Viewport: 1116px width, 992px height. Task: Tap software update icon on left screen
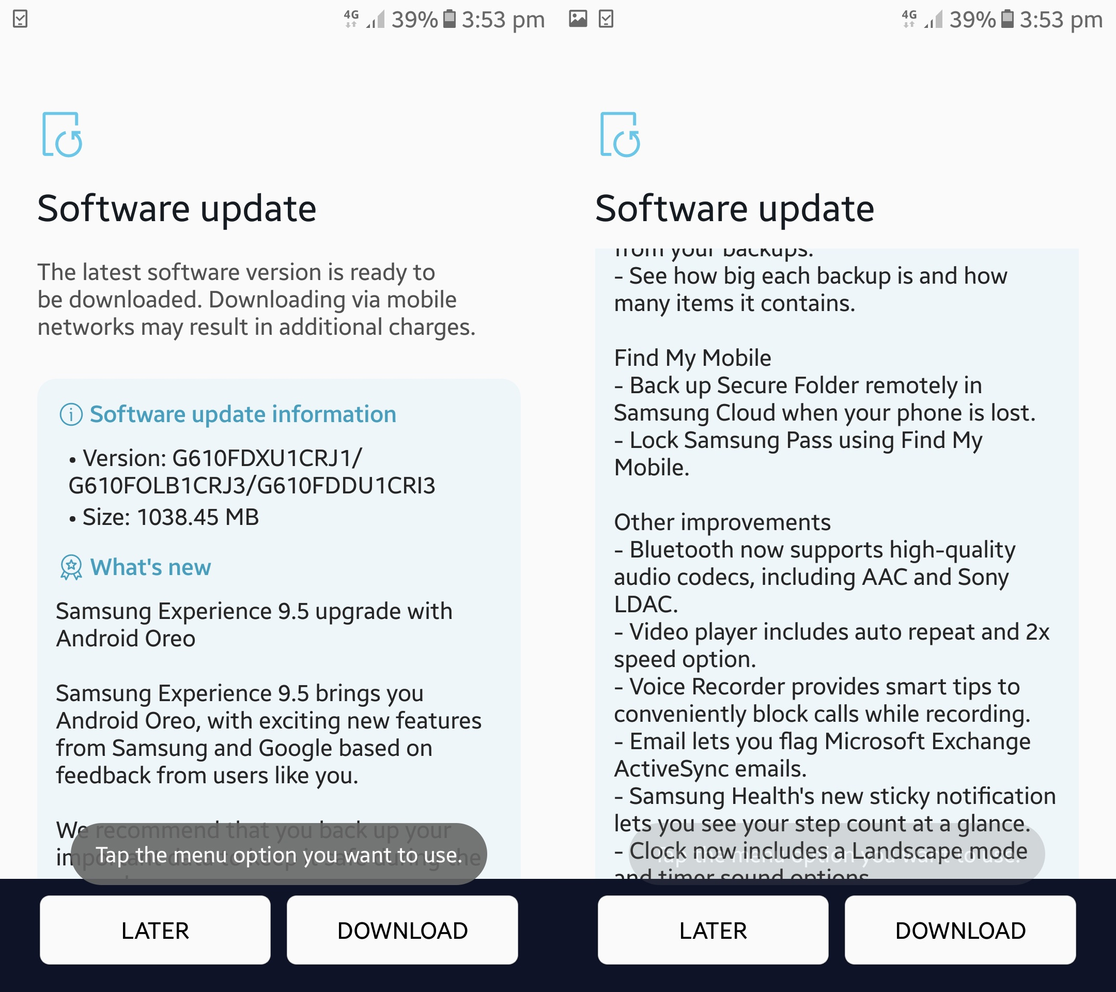point(62,134)
